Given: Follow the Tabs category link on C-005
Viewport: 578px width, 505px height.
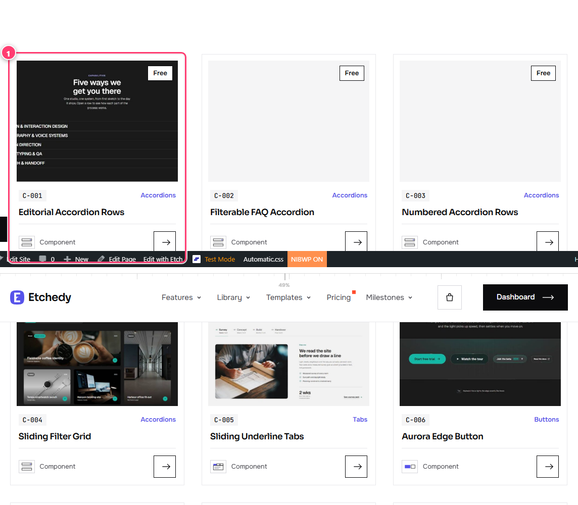Looking at the screenshot, I should tap(360, 420).
